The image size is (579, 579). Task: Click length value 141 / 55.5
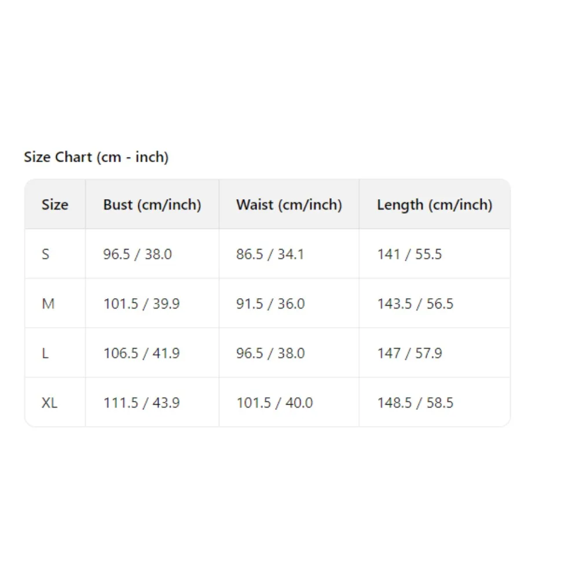(409, 254)
